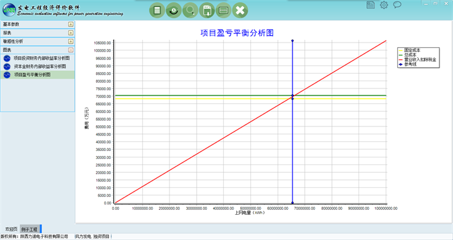
Task: Collapse the 图表 section
Action: click(71, 50)
